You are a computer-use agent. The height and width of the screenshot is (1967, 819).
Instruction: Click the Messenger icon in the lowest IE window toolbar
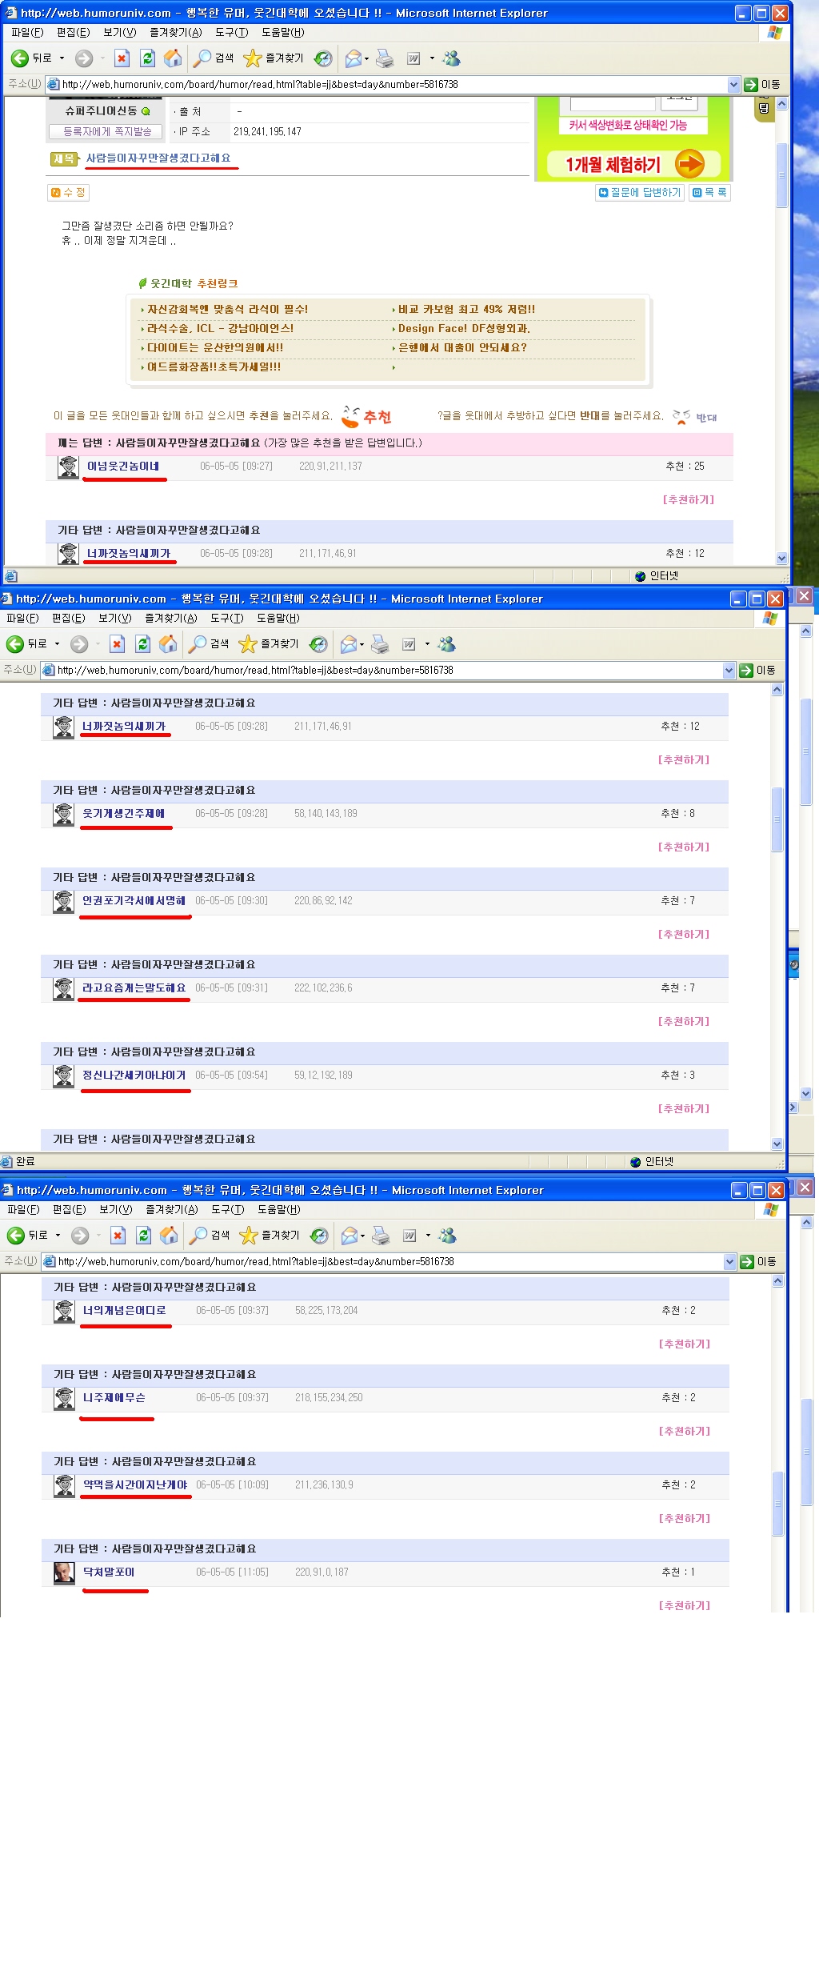[447, 1236]
